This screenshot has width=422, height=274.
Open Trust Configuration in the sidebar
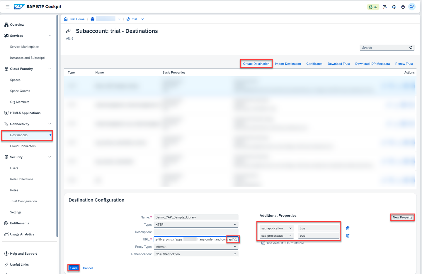coord(23,201)
